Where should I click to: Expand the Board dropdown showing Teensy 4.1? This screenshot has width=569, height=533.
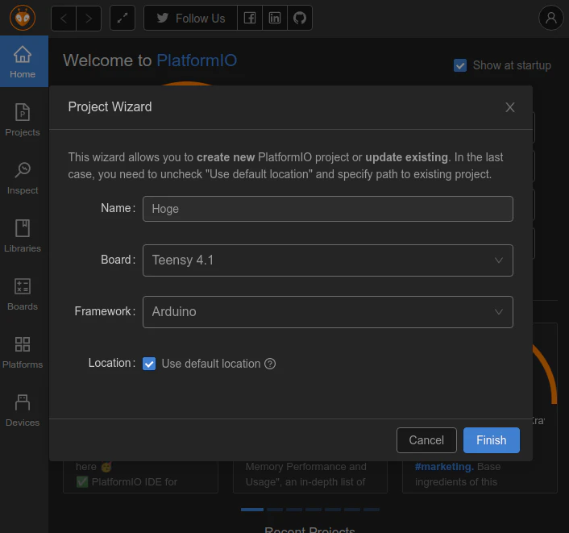coord(328,260)
